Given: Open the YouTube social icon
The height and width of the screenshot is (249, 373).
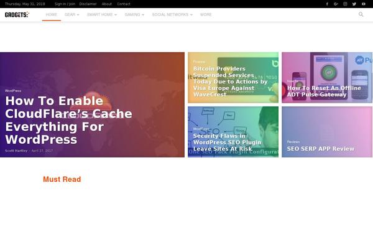Looking at the screenshot, I should [x=364, y=4].
